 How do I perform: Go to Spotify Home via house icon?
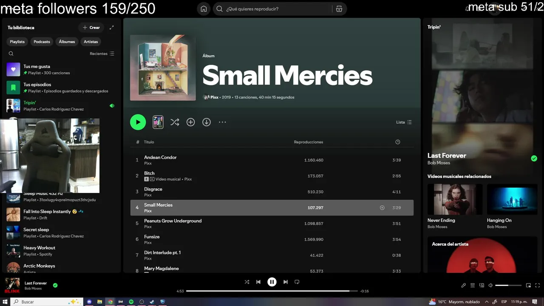[x=204, y=9]
